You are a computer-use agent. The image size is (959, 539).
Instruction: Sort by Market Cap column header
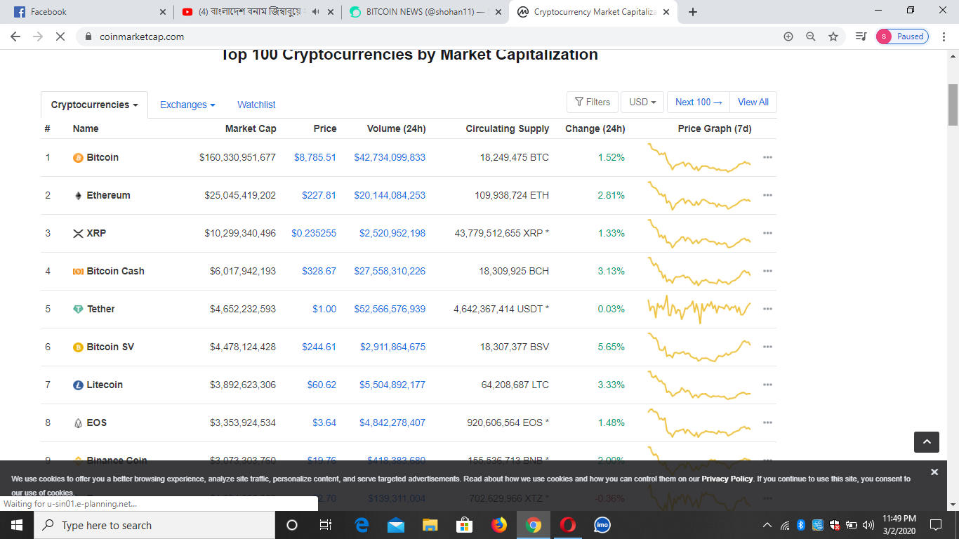(251, 129)
